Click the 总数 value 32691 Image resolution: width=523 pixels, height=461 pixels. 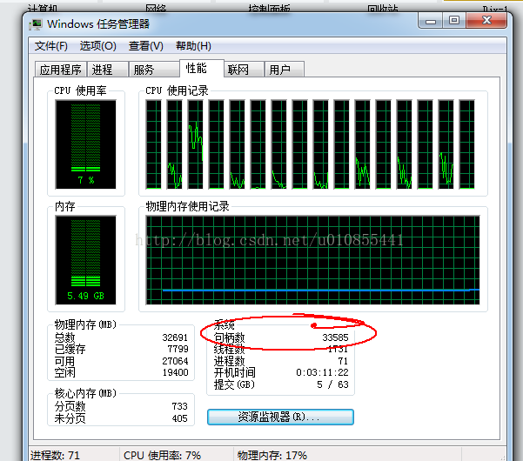(x=175, y=337)
